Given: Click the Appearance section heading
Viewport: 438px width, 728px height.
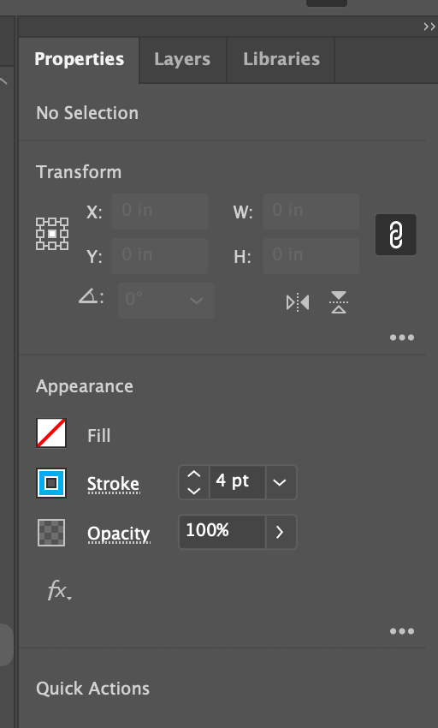Looking at the screenshot, I should (x=85, y=387).
